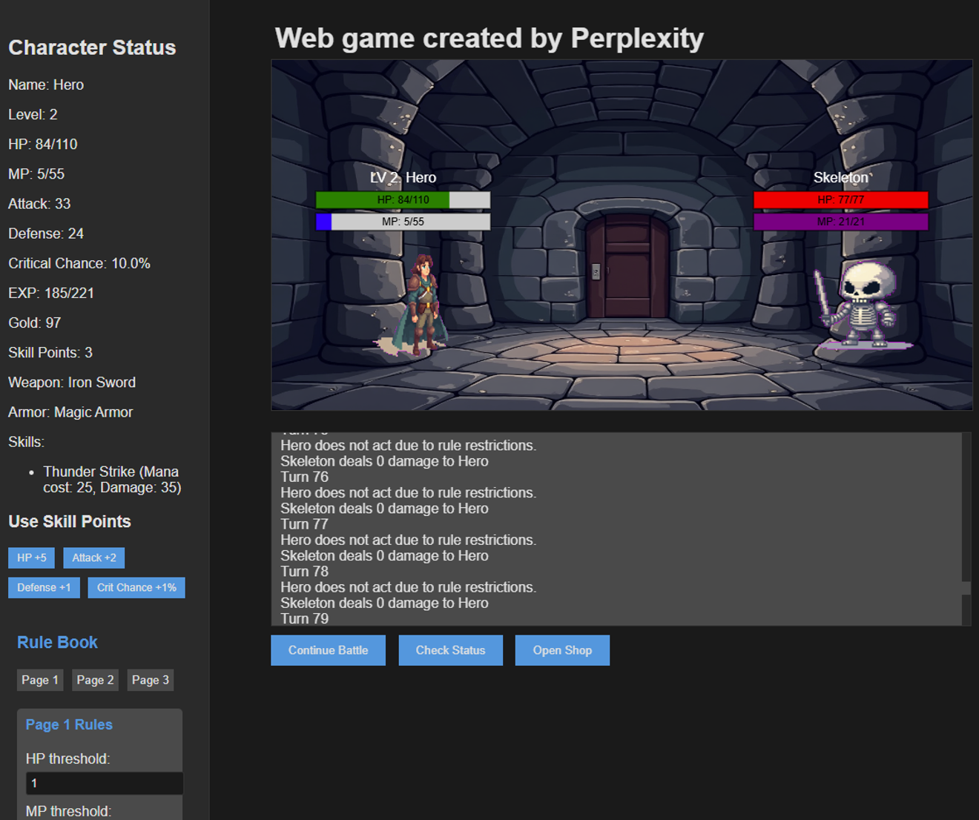Click the Thunder Strike skill entry
The image size is (979, 820).
[x=112, y=480]
